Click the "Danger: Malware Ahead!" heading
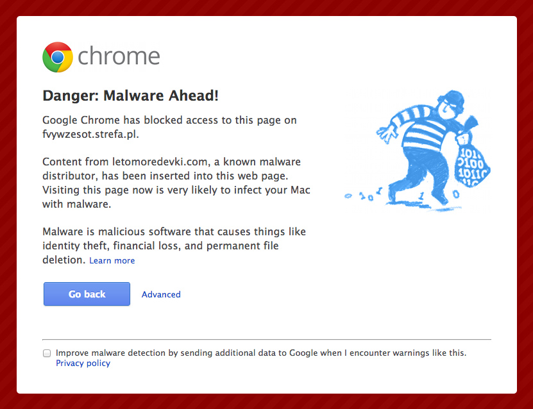Image resolution: width=533 pixels, height=409 pixels. point(131,96)
